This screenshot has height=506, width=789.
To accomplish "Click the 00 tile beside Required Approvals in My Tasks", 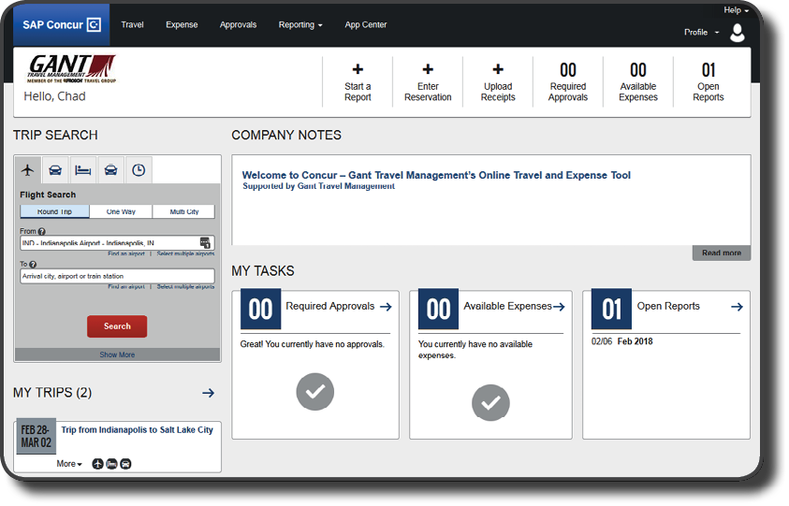I will pos(260,309).
